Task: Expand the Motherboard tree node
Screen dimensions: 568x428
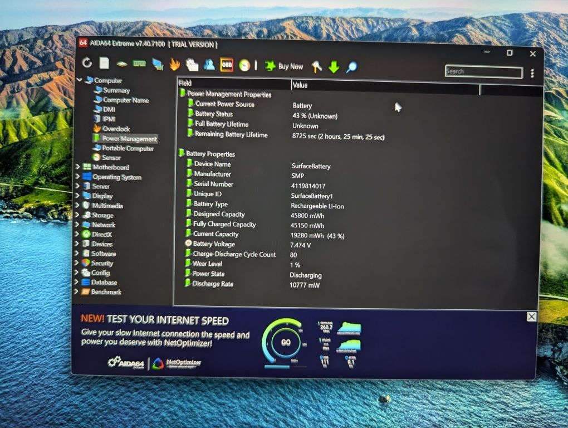Action: [x=77, y=167]
